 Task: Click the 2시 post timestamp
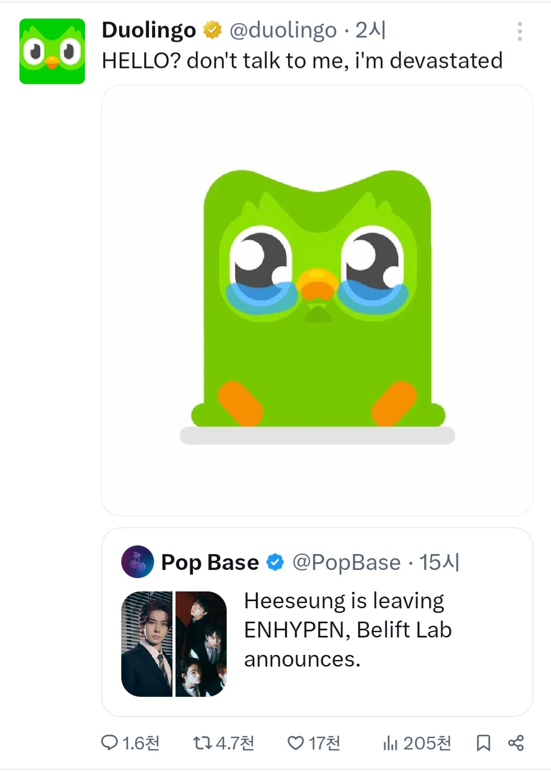click(370, 30)
